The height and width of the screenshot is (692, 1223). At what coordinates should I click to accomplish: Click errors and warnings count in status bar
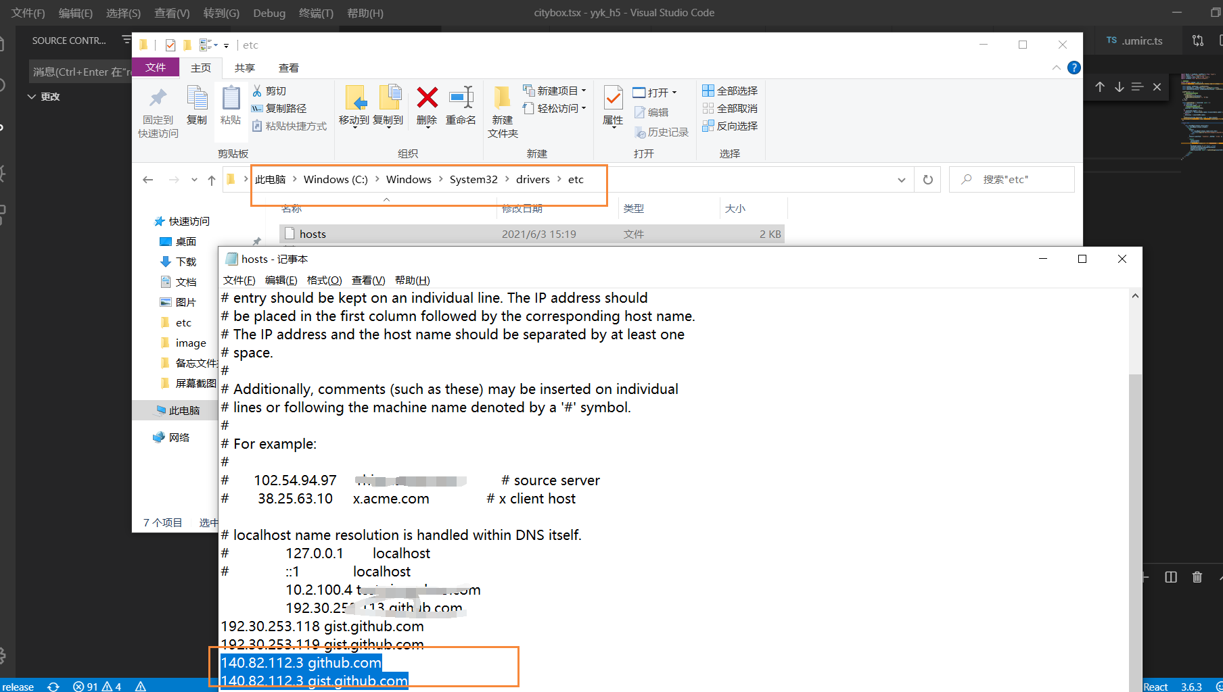97,687
